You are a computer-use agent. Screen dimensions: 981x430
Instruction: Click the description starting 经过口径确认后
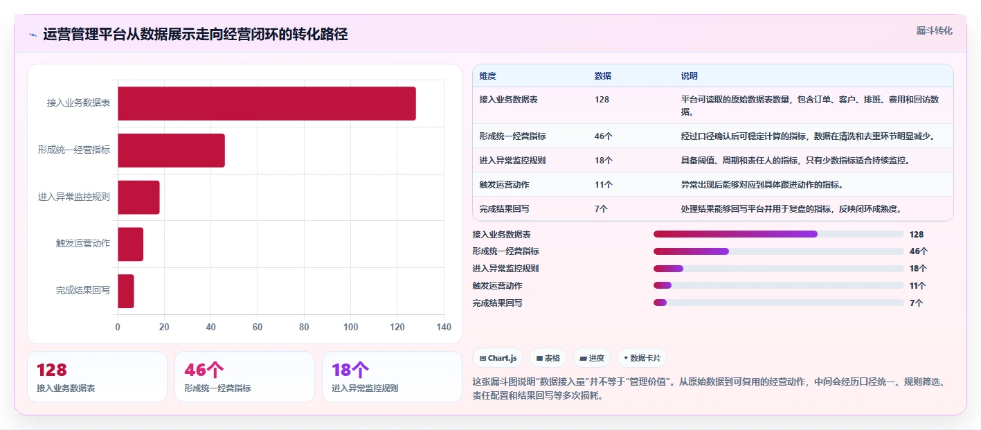coord(808,136)
